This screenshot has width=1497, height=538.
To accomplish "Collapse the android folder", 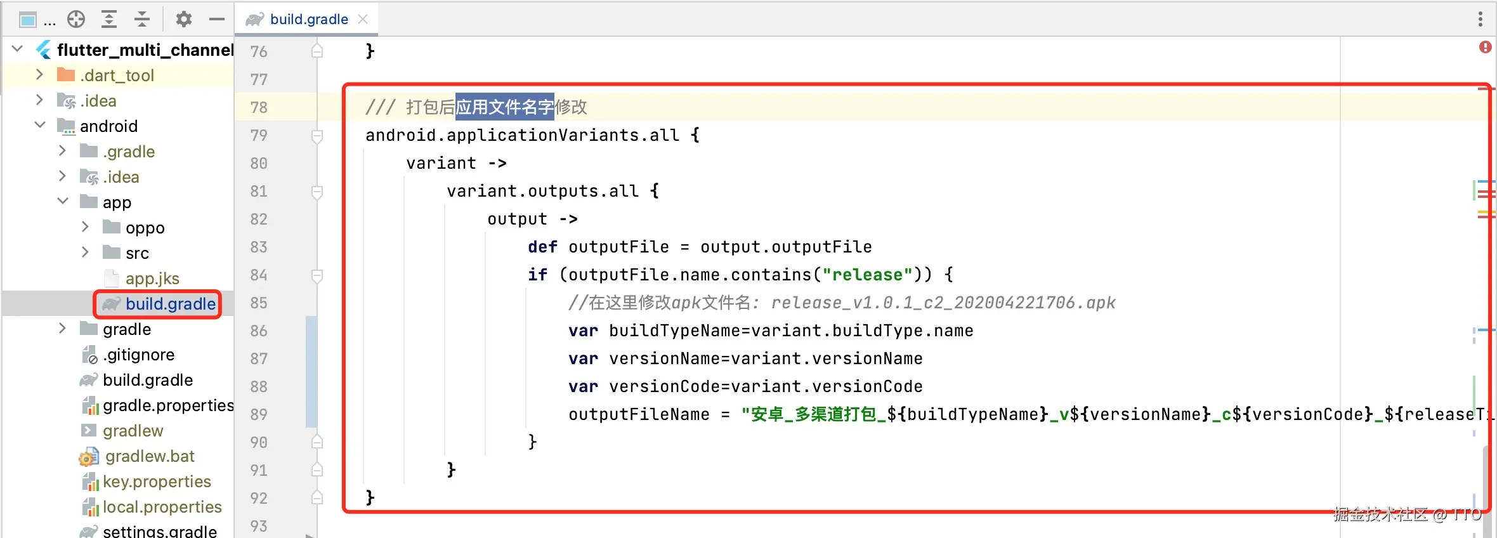I will click(x=40, y=125).
